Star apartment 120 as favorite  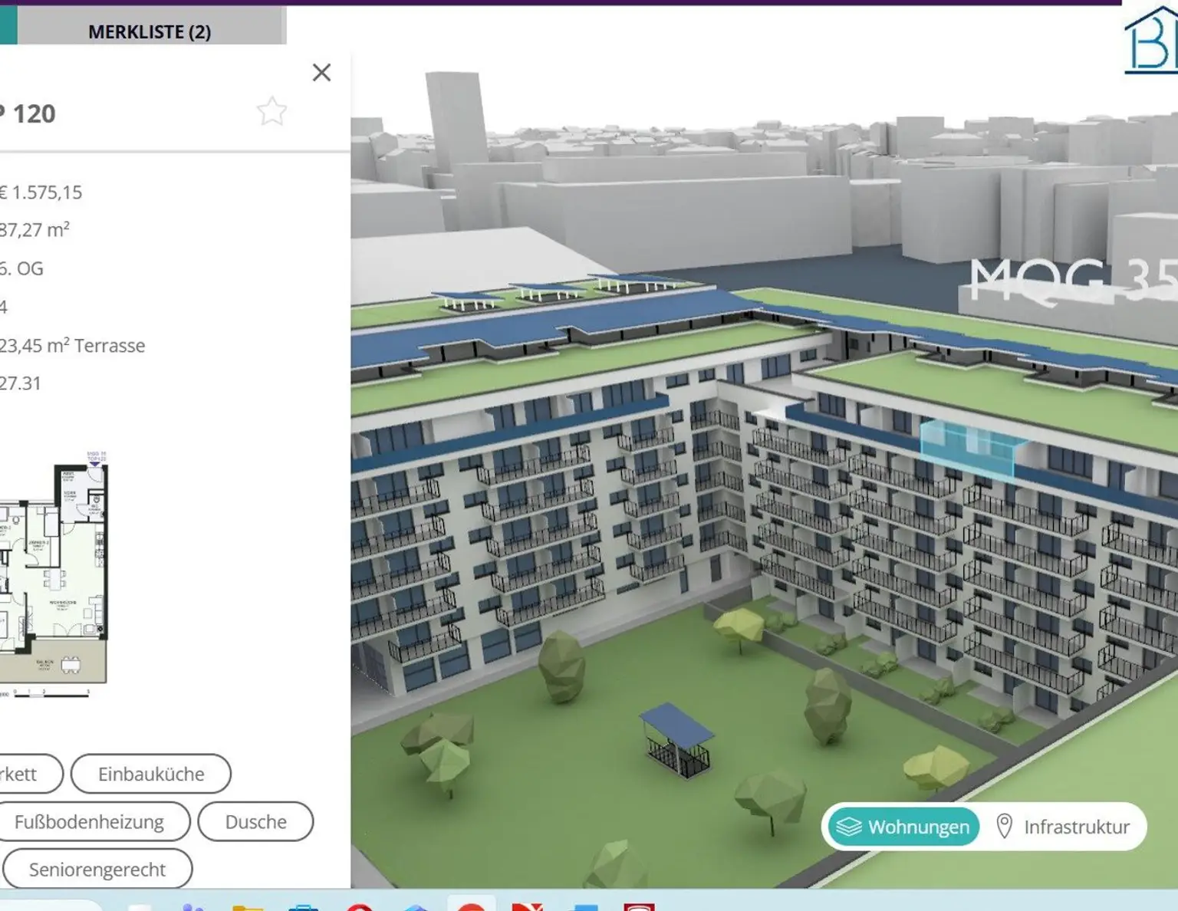click(271, 112)
